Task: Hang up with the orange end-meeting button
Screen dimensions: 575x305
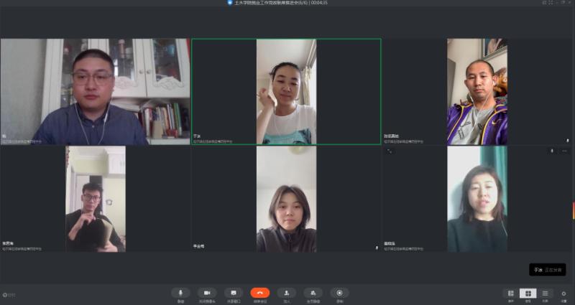Action: [x=259, y=293]
